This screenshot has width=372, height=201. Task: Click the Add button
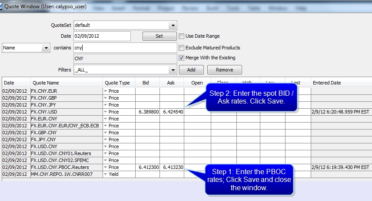point(191,70)
